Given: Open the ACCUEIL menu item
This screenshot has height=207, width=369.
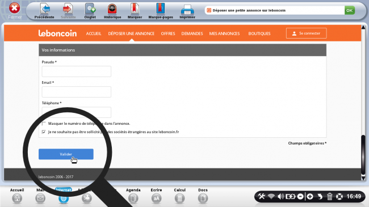Looking at the screenshot, I should click(x=94, y=33).
